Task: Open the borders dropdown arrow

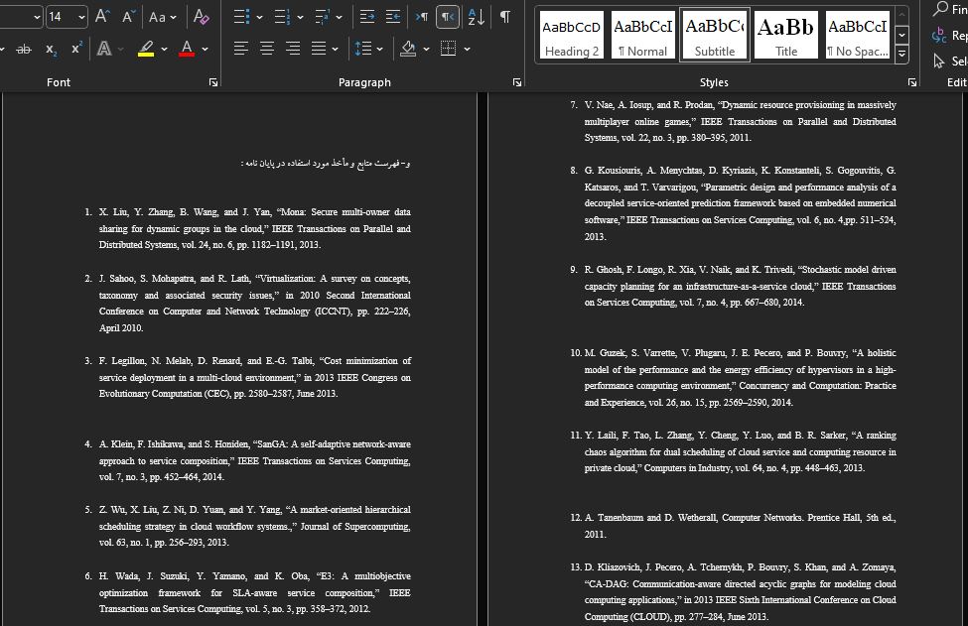Action: (x=468, y=49)
